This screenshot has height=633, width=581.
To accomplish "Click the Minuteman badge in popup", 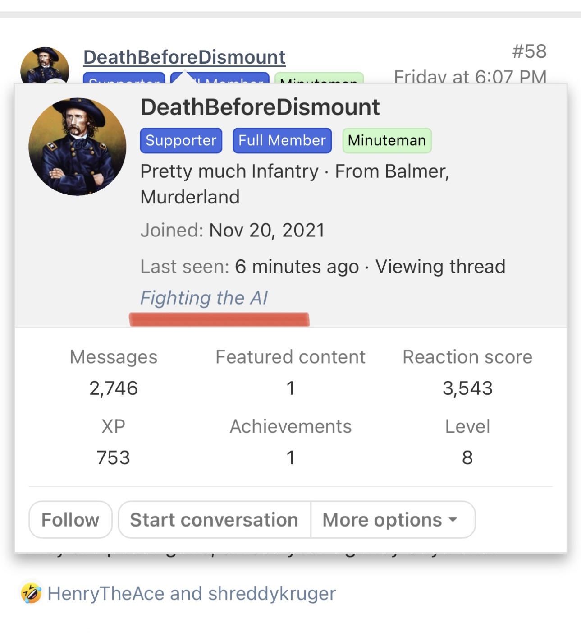I will point(387,140).
